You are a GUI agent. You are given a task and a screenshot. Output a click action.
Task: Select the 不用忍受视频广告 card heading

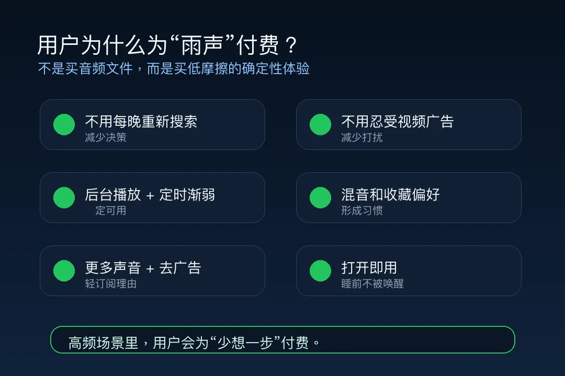(x=398, y=122)
